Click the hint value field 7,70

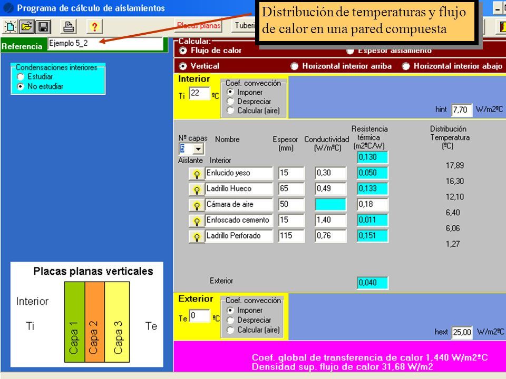462,110
